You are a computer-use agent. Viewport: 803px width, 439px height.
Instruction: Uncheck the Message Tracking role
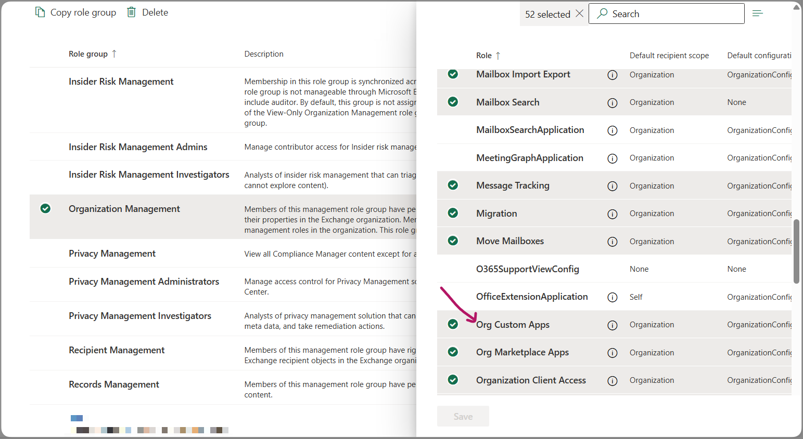click(x=453, y=185)
